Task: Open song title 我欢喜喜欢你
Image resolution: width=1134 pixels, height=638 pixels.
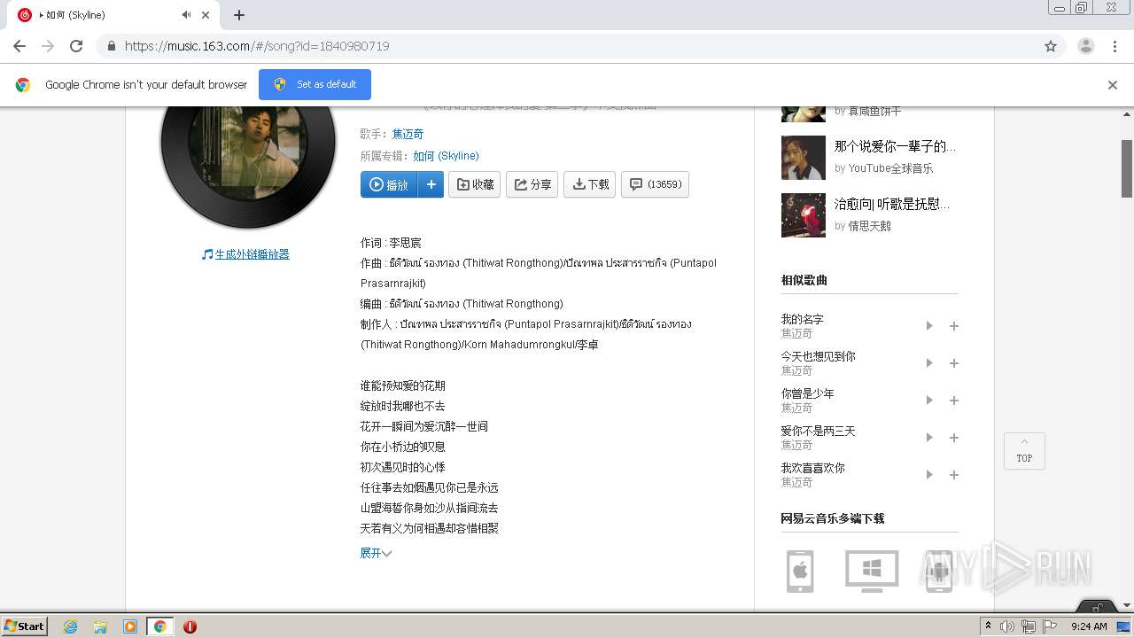Action: tap(812, 468)
